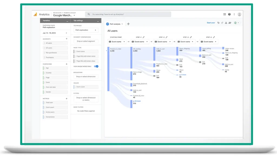Open the three-dot more options icon
The width and height of the screenshot is (277, 156).
pos(234,14)
